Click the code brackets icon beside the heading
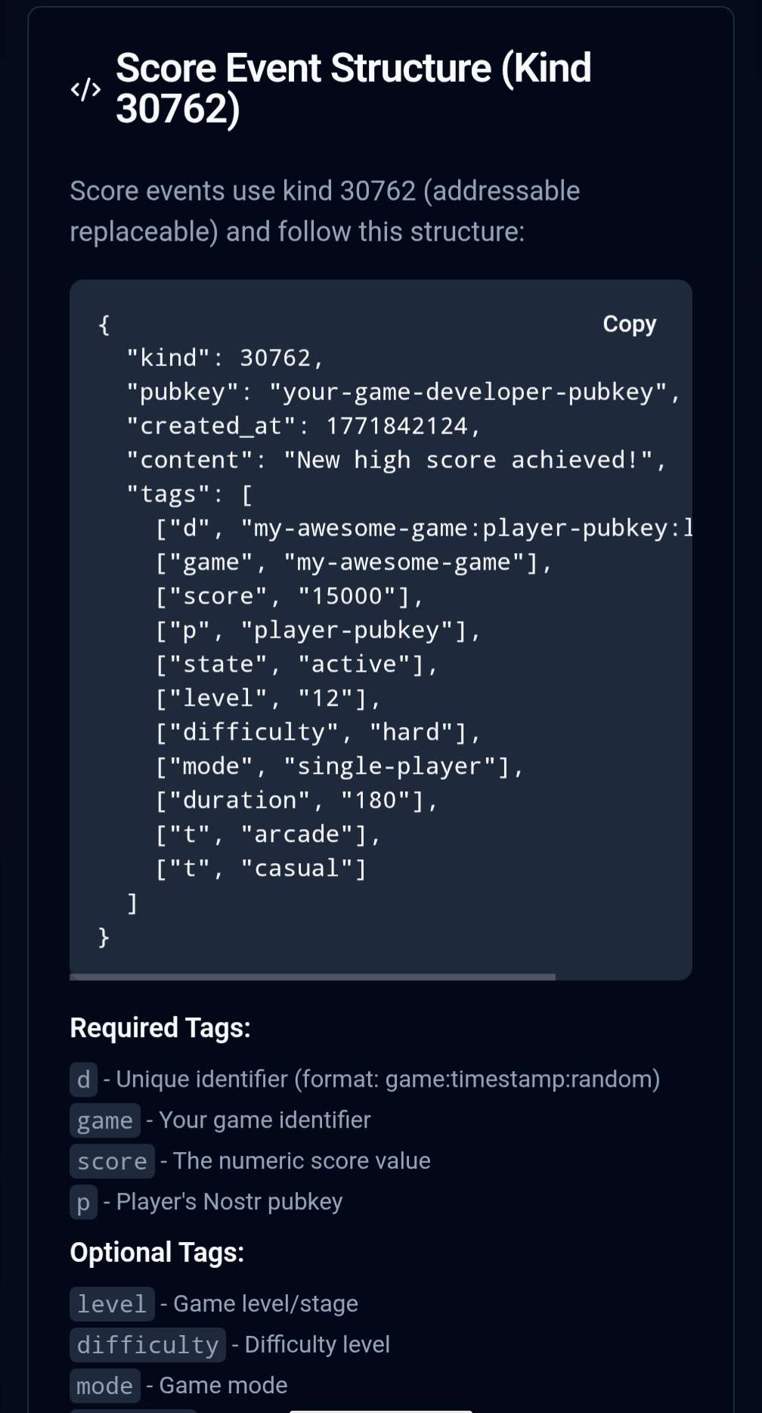 pyautogui.click(x=85, y=89)
